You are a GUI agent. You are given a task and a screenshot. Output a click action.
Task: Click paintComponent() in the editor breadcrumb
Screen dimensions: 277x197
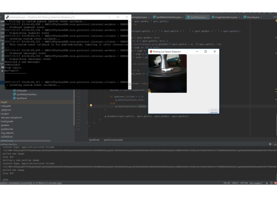[x=113, y=140]
